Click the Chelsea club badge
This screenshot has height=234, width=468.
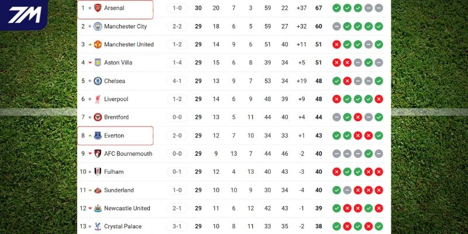[98, 81]
